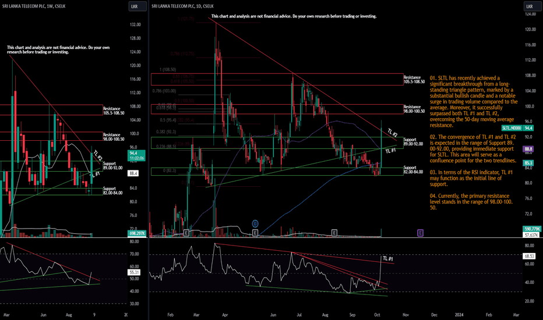Click the Jun label on the weekly time axis

(43, 315)
